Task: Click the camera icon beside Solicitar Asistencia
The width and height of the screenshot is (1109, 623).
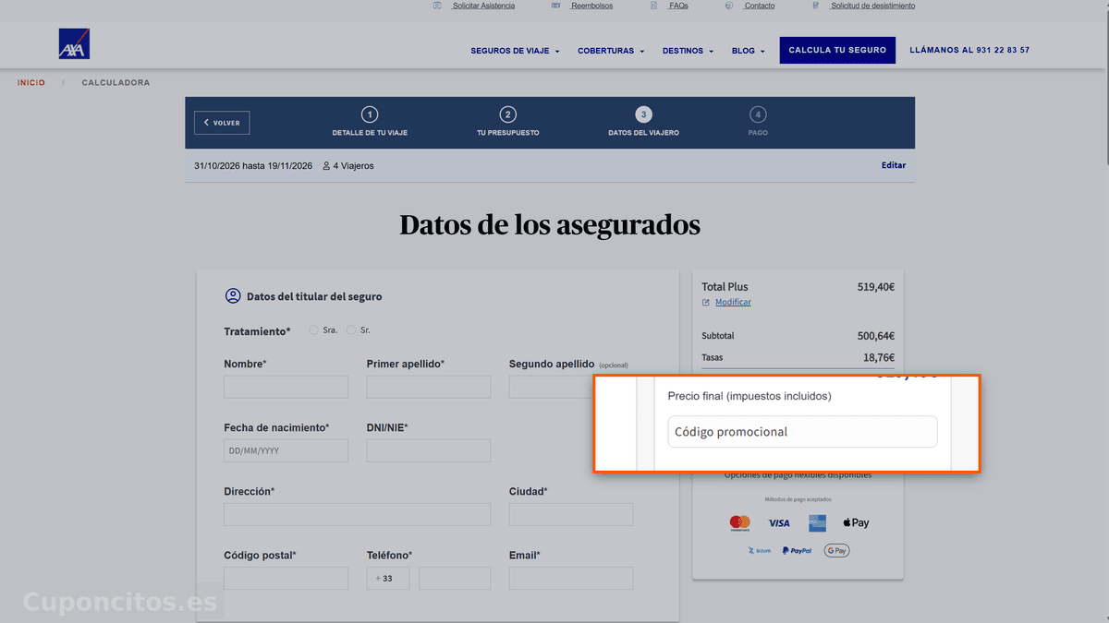Action: point(437,6)
